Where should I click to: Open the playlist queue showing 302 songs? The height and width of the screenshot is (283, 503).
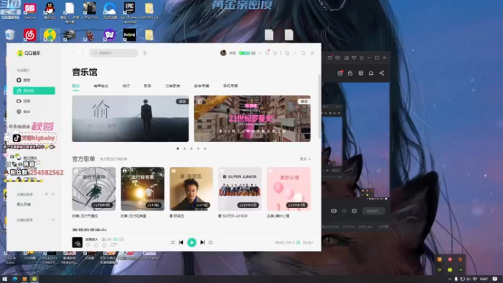coord(308,242)
